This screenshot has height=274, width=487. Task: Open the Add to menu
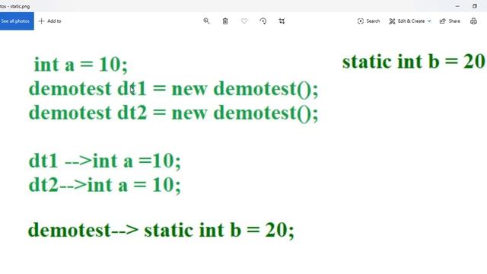[x=49, y=21]
